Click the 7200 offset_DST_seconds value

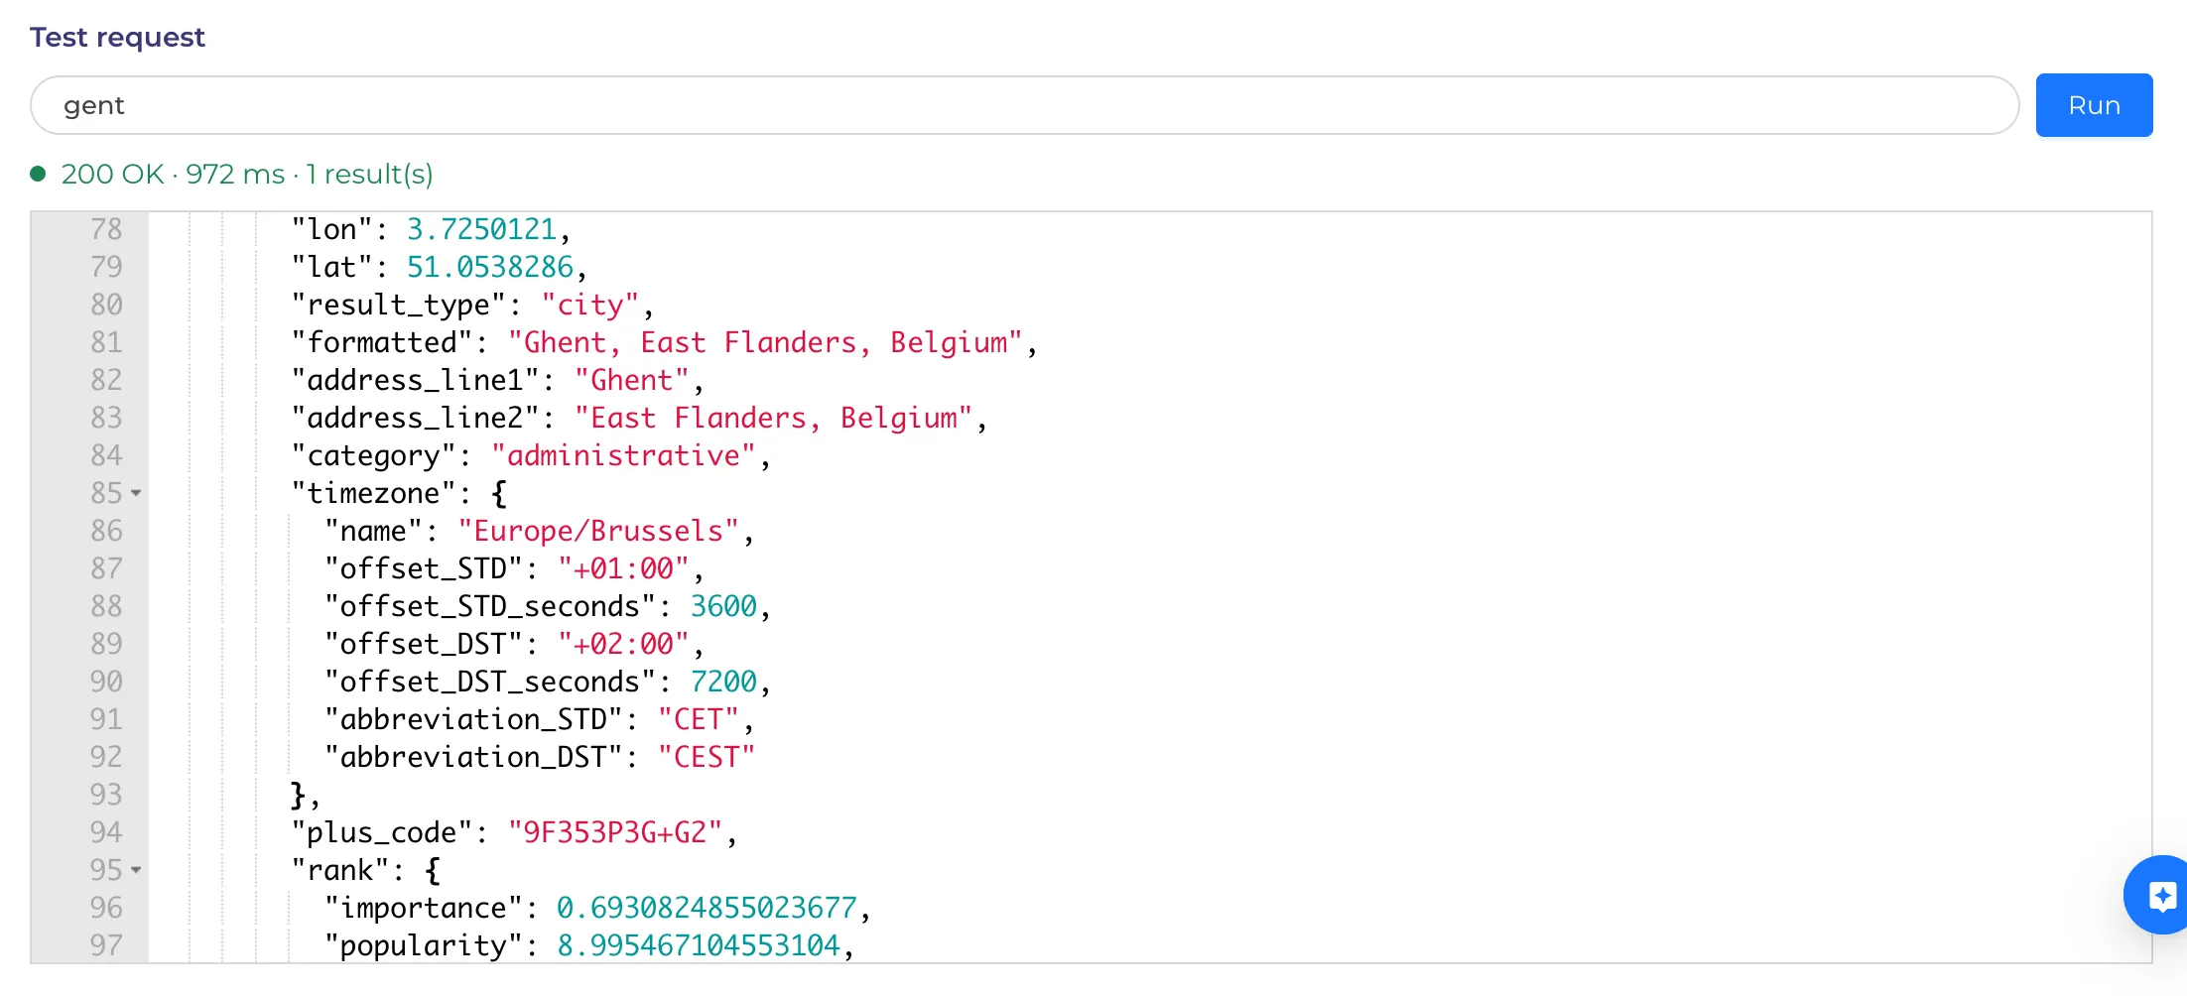(723, 682)
